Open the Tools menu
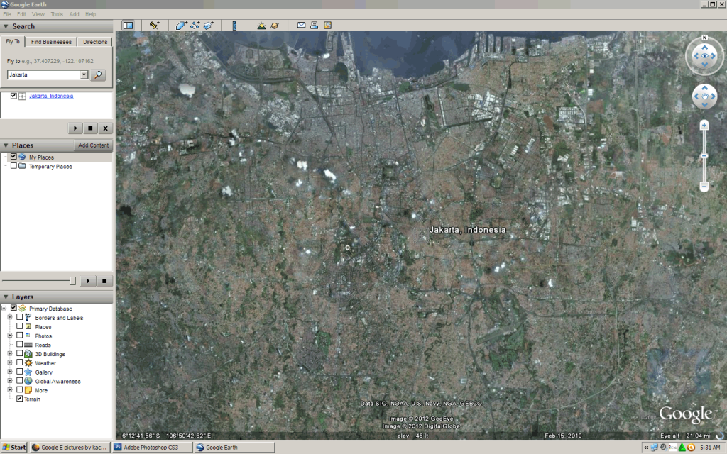Image resolution: width=727 pixels, height=454 pixels. coord(57,14)
